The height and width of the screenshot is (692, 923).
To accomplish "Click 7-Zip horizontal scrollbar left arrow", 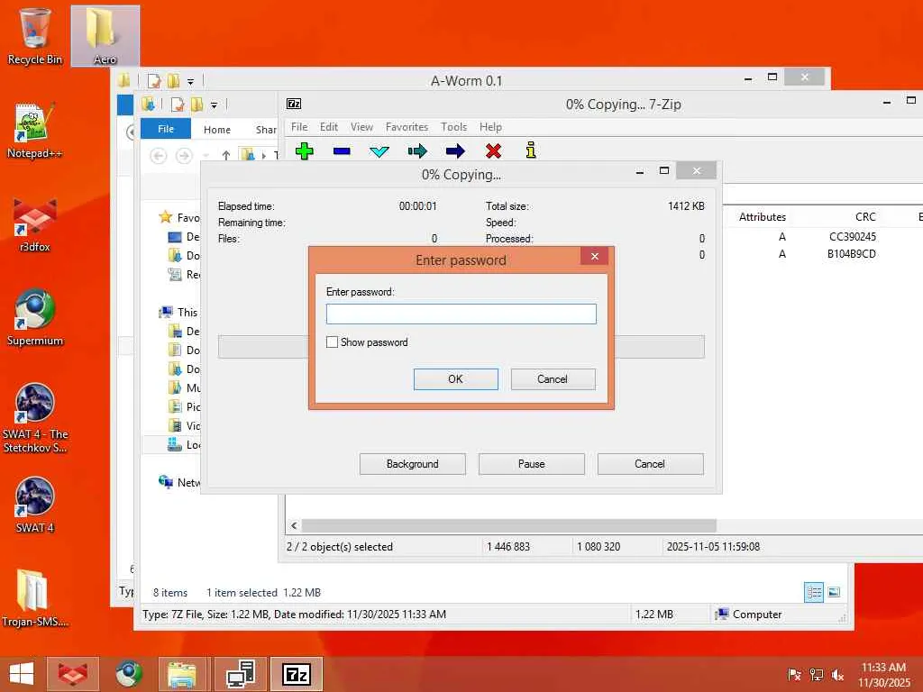I will point(294,525).
